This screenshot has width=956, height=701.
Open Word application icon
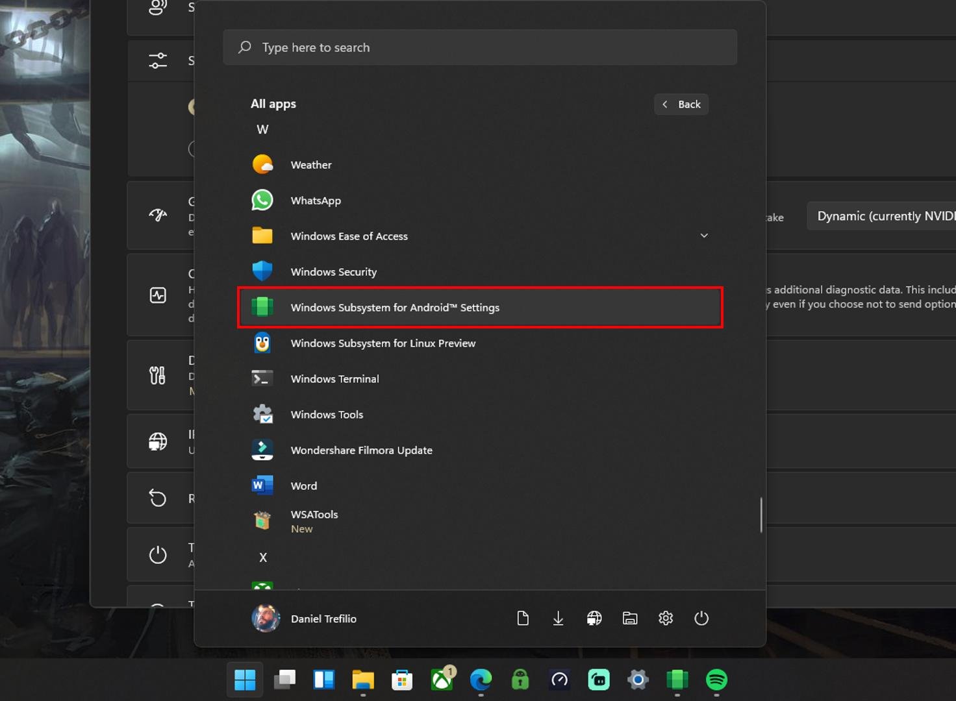(262, 486)
